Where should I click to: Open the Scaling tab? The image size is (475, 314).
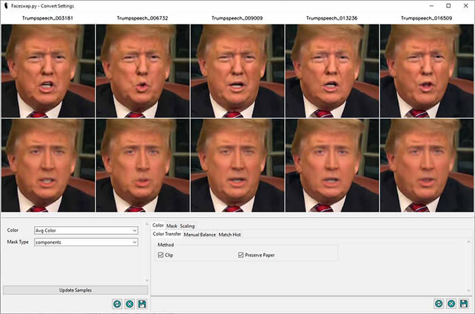(187, 225)
